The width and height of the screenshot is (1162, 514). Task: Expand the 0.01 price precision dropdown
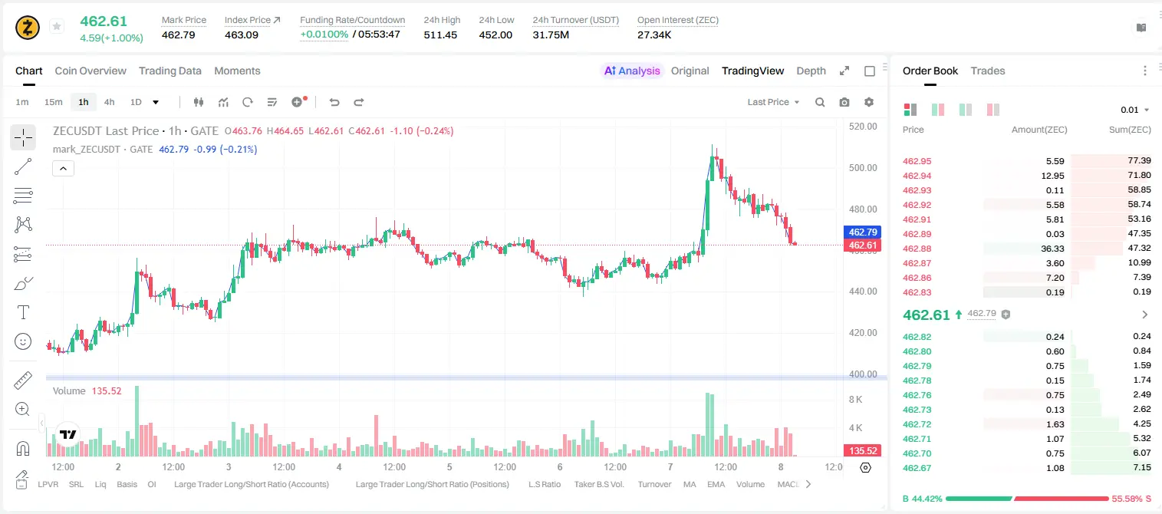pos(1134,110)
